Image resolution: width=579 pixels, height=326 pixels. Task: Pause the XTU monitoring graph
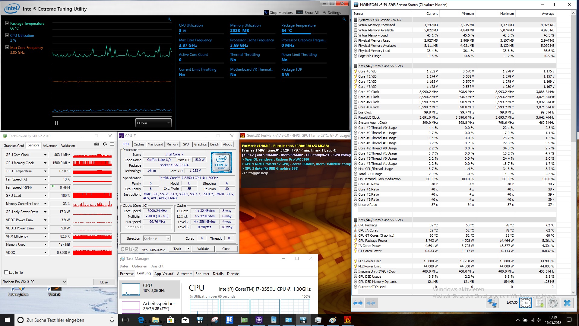click(x=56, y=123)
